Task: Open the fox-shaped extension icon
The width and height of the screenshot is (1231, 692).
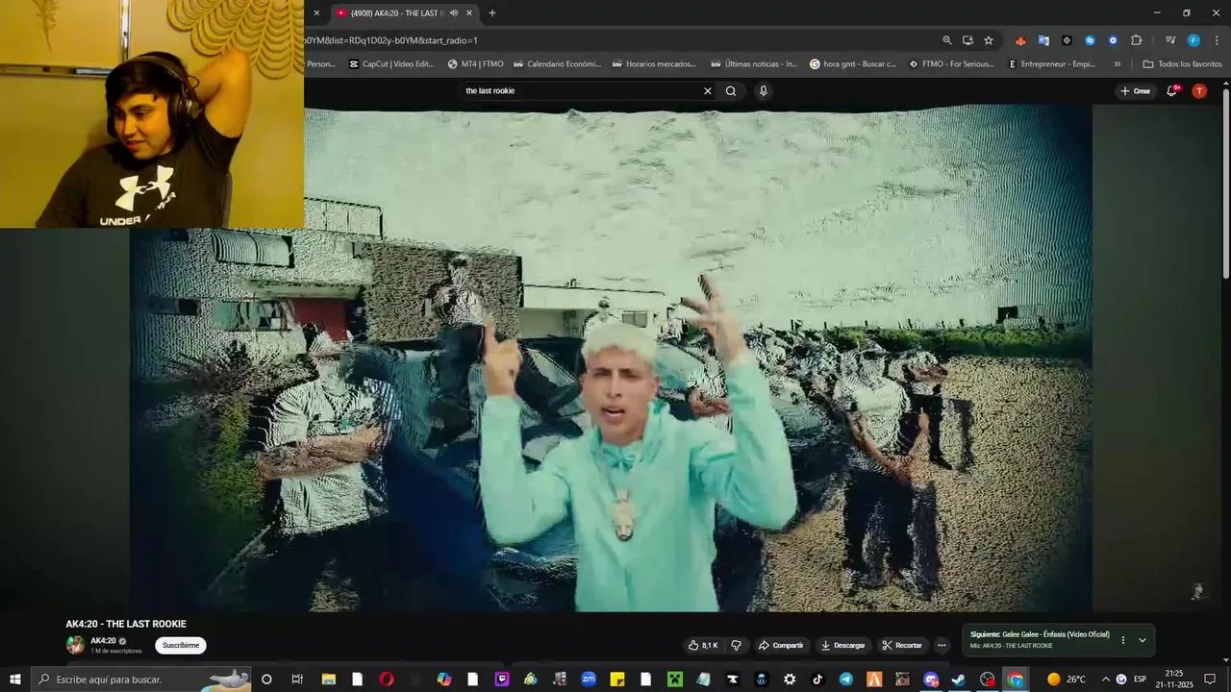Action: pos(1020,40)
